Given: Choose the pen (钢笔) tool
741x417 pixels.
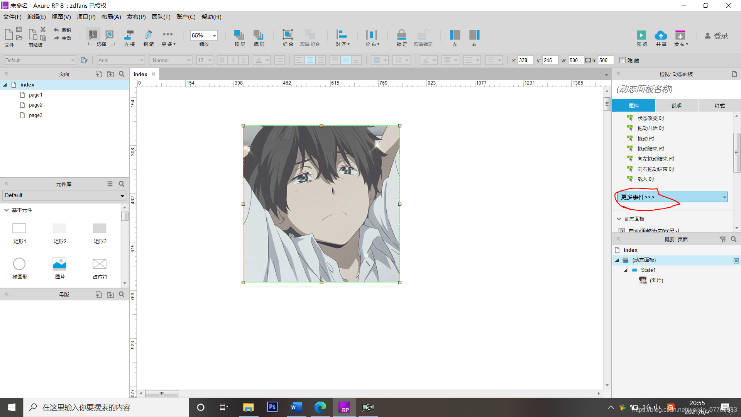Looking at the screenshot, I should pyautogui.click(x=149, y=38).
